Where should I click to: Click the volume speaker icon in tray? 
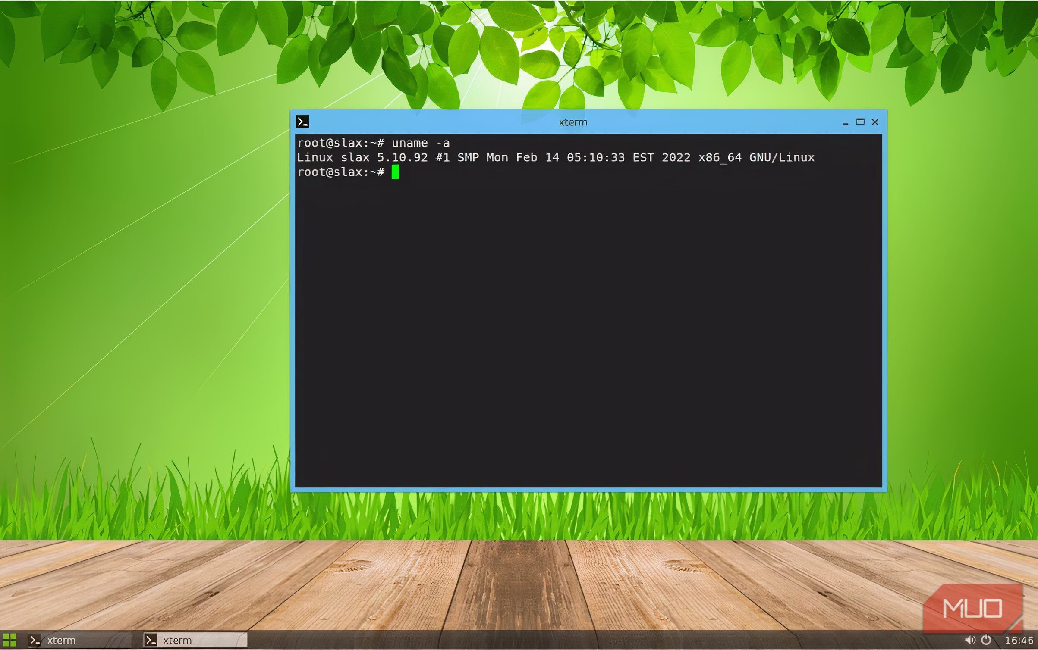tap(970, 640)
